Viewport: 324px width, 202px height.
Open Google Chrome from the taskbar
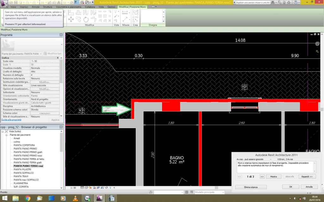pyautogui.click(x=28, y=198)
